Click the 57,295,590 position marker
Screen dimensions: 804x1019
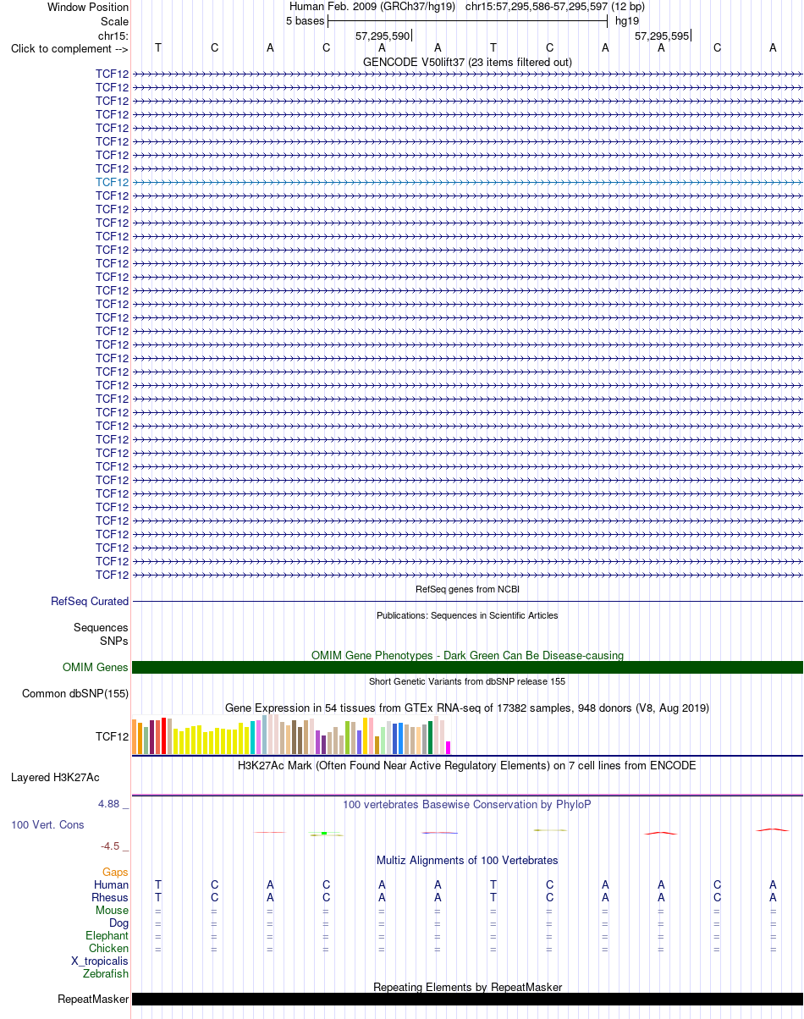point(383,36)
